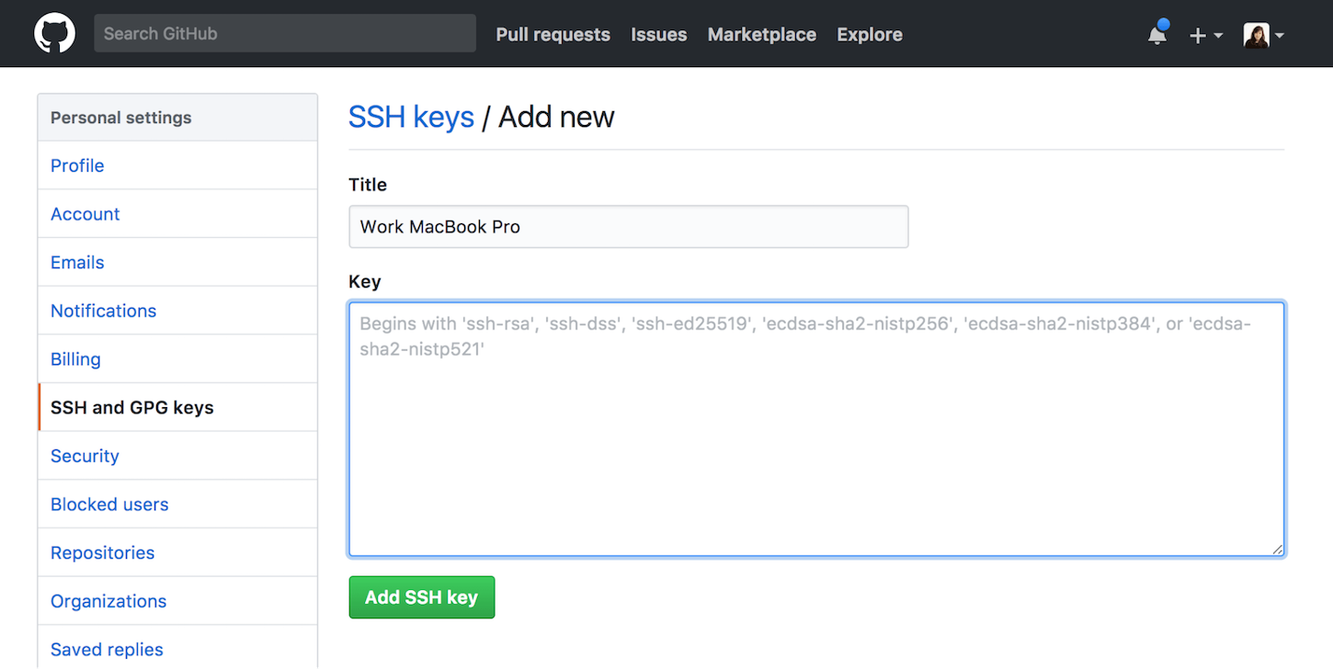Open the Emails settings page
The width and height of the screenshot is (1333, 669).
(x=77, y=263)
